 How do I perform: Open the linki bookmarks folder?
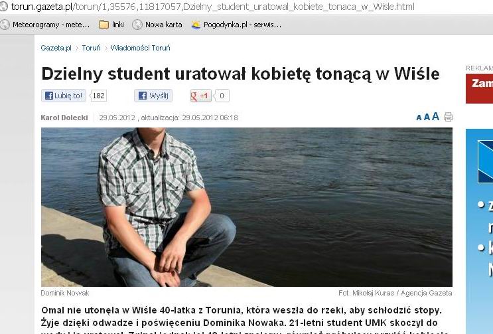click(x=111, y=25)
